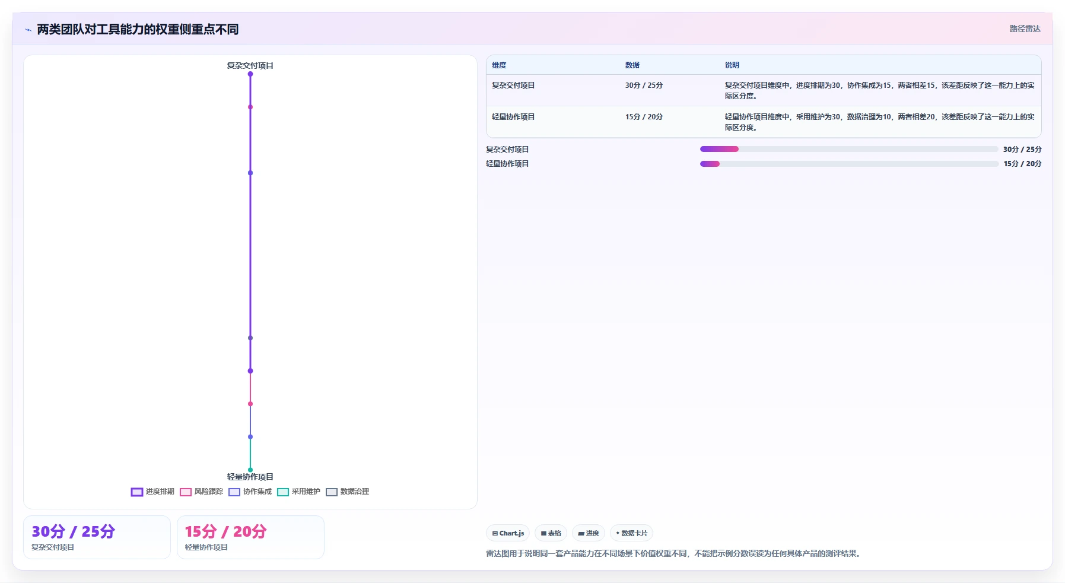Click the teal data point on the radar
1065x583 pixels.
click(250, 470)
